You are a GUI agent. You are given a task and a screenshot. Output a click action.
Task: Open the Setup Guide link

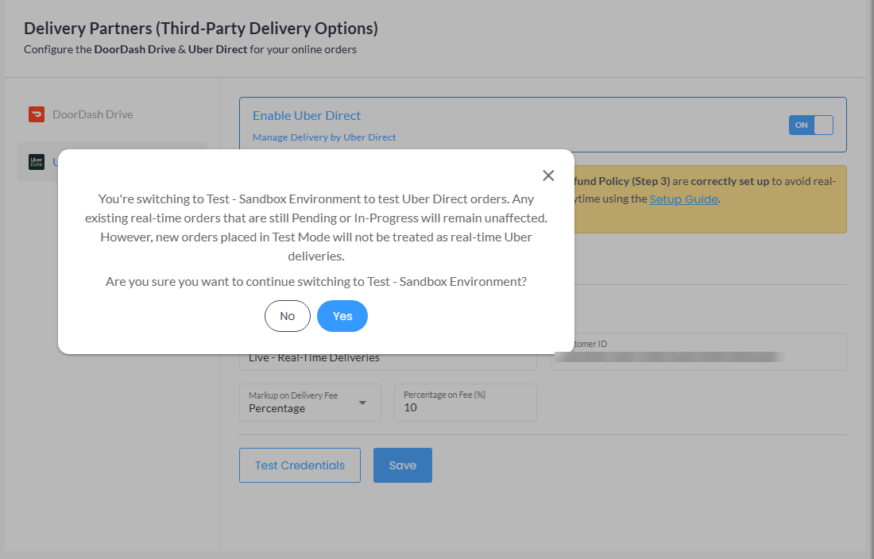pos(683,199)
